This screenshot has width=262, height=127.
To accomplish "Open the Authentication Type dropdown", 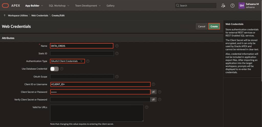I will coord(67,61).
